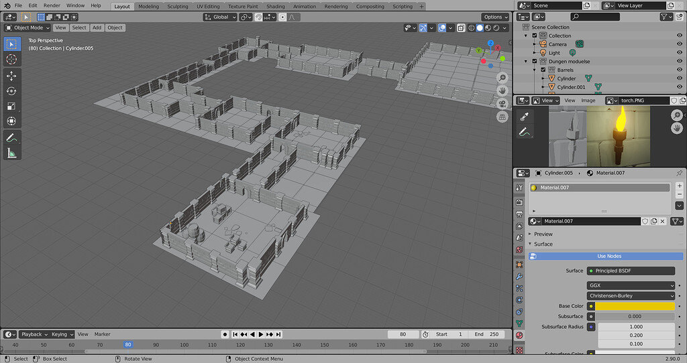This screenshot has height=363, width=687.
Task: Open the Object Mode dropdown
Action: tap(28, 27)
